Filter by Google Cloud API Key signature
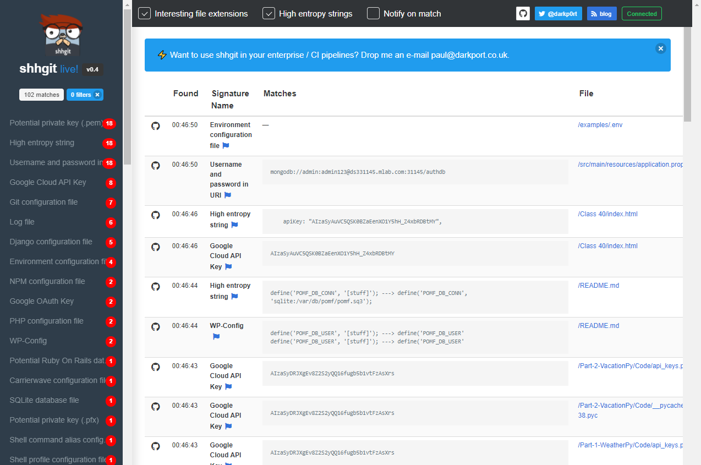 tap(48, 182)
